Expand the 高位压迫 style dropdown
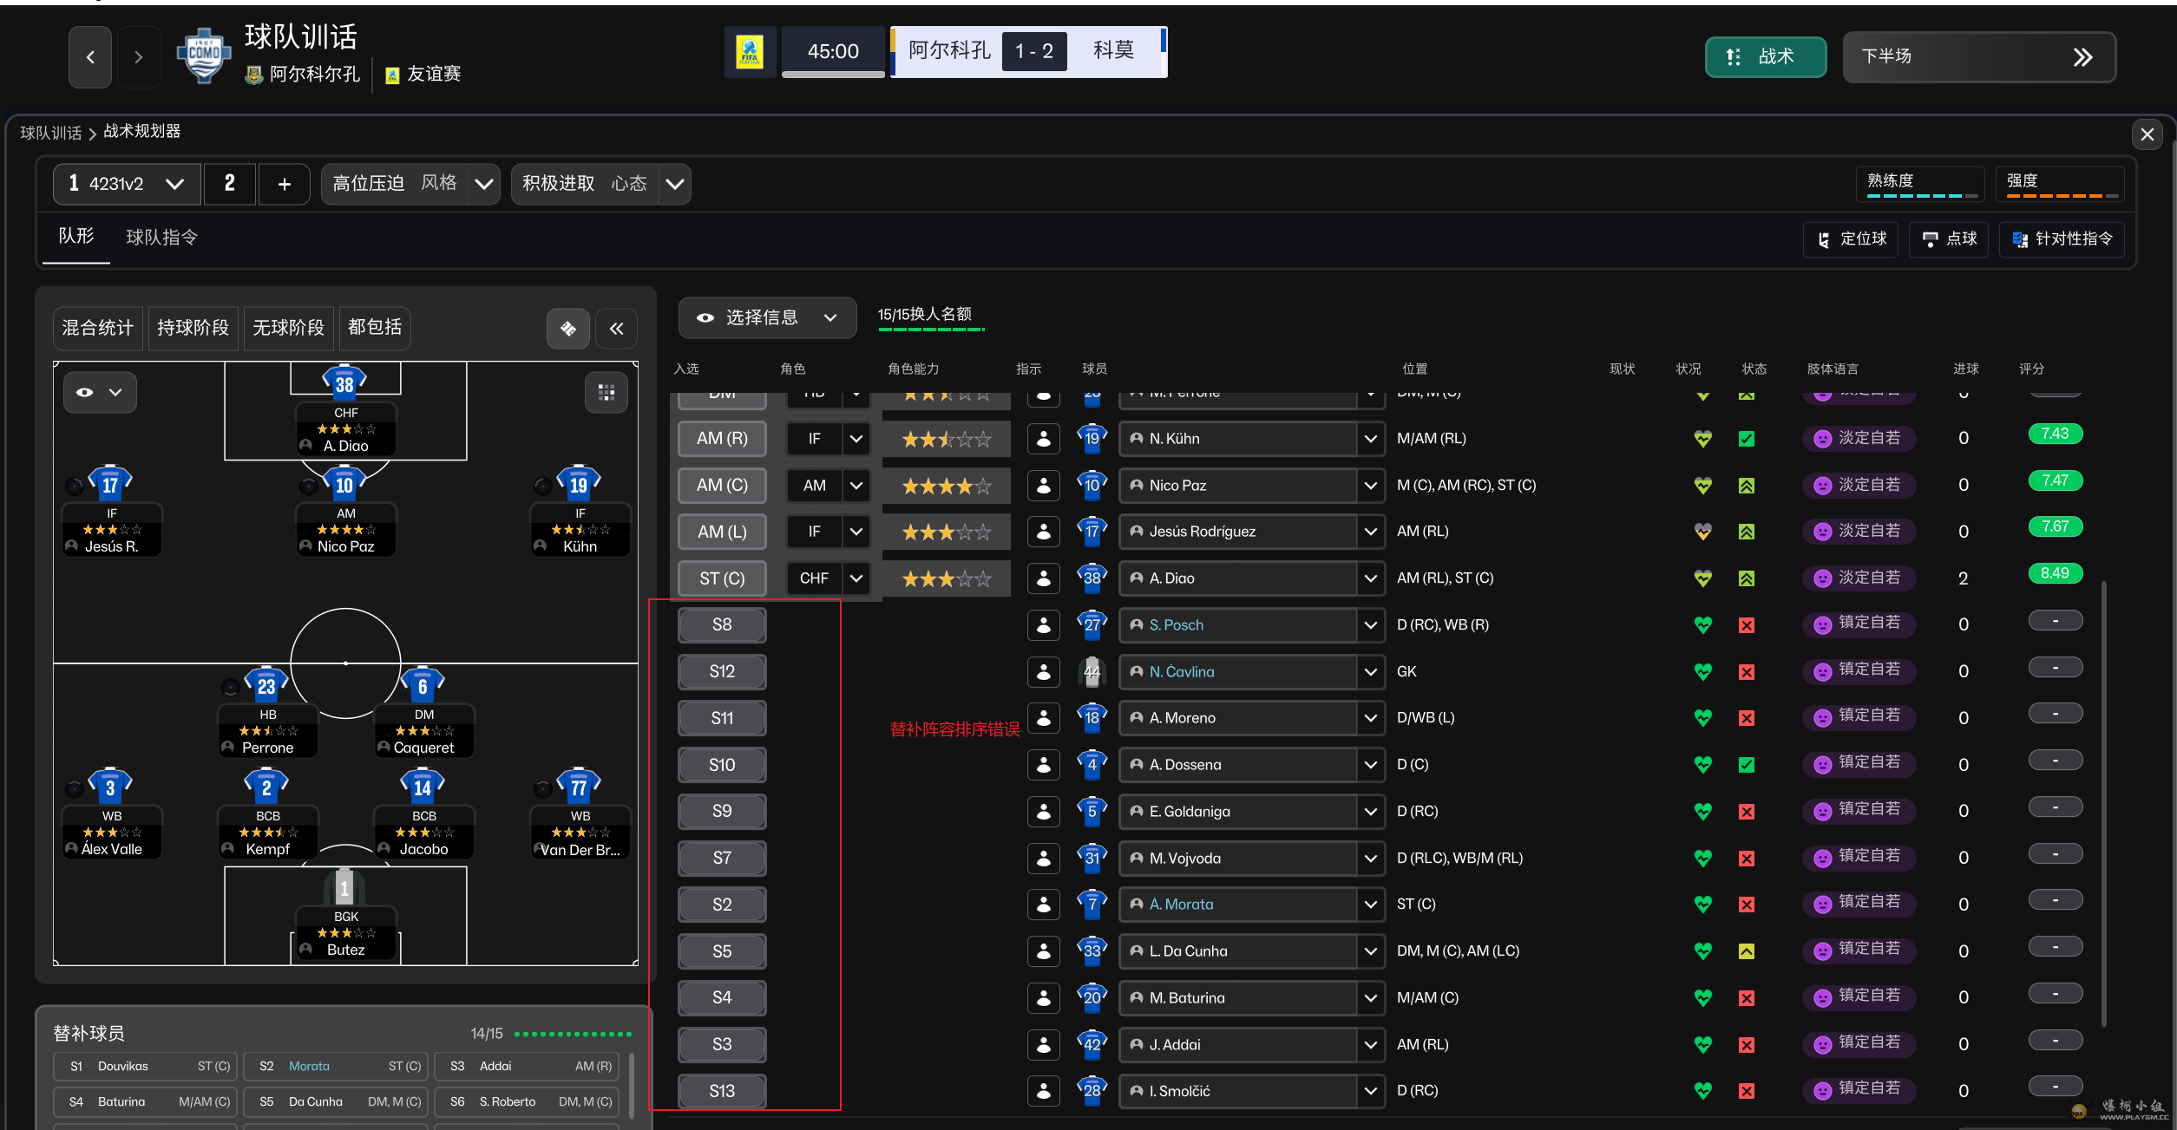The height and width of the screenshot is (1130, 2177). (x=483, y=184)
